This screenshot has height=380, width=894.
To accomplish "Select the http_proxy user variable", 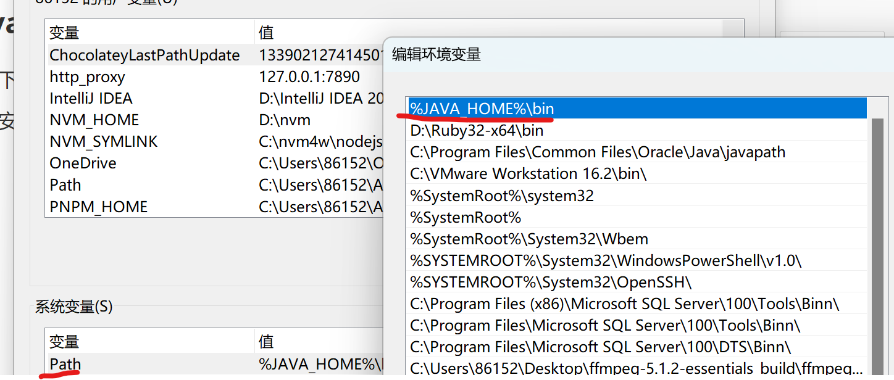I will pos(87,77).
